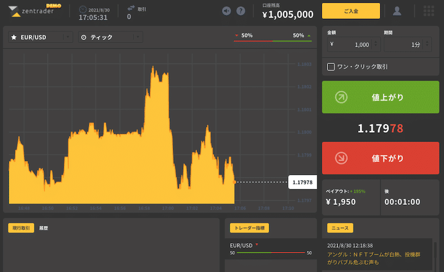Select the 現行取引 tab
The width and height of the screenshot is (444, 272).
(21, 228)
